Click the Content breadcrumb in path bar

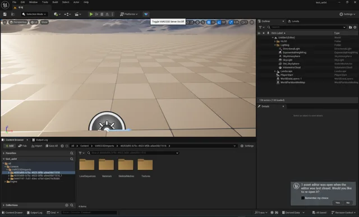pyautogui.click(x=84, y=146)
